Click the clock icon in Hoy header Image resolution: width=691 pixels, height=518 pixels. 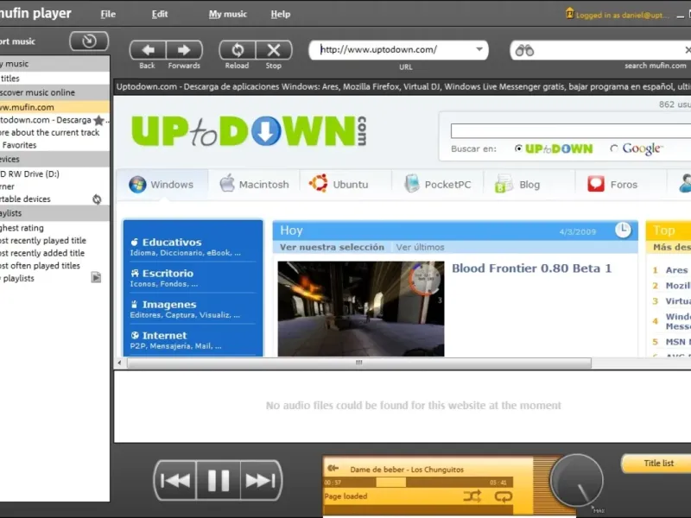point(623,230)
